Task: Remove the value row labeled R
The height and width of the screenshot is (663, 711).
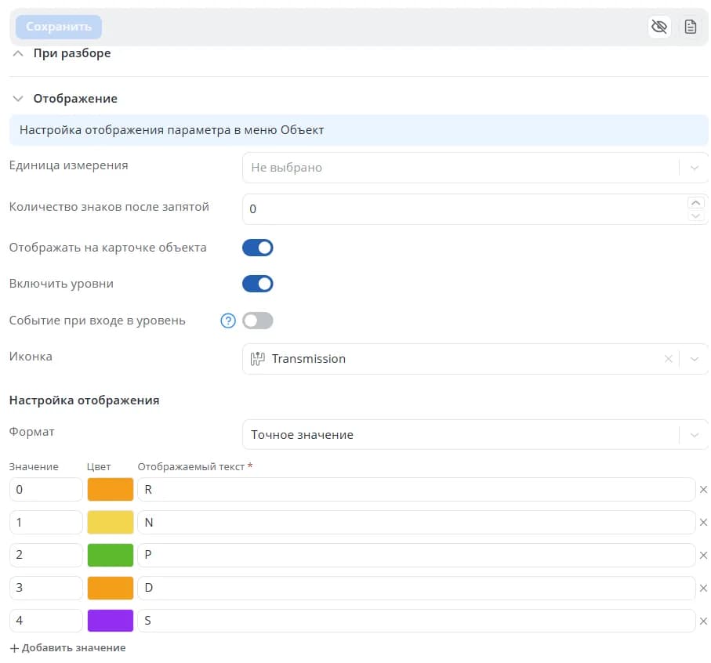Action: (703, 490)
